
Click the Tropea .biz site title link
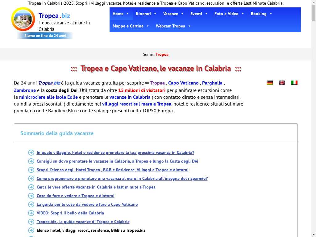point(54,15)
